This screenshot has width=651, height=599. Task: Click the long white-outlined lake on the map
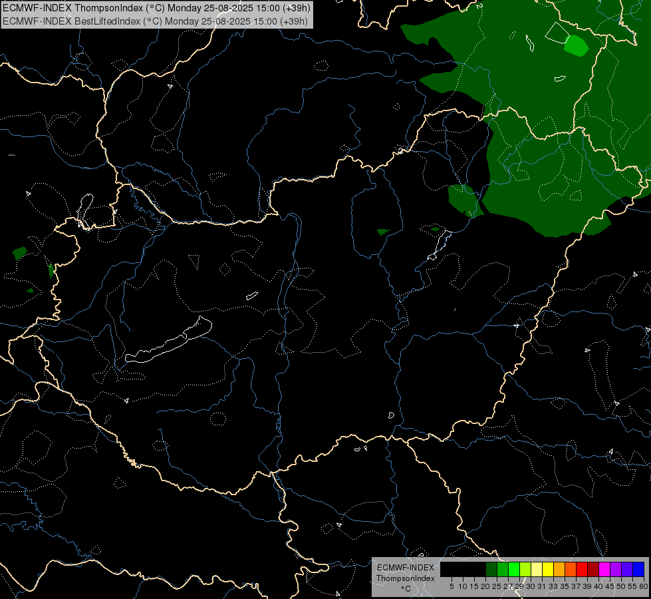point(169,340)
